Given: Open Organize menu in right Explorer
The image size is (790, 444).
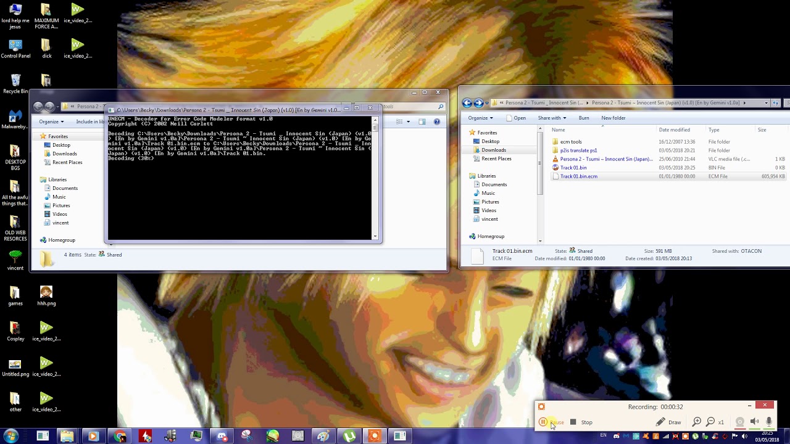Looking at the screenshot, I should [480, 118].
